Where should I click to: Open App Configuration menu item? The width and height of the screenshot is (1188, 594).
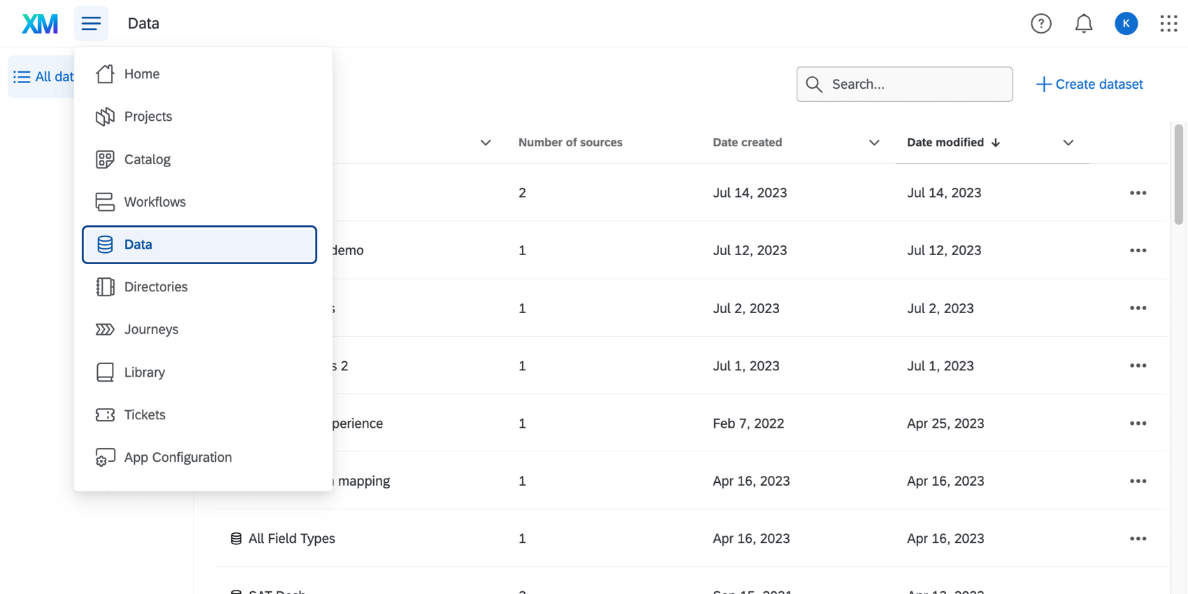coord(178,458)
